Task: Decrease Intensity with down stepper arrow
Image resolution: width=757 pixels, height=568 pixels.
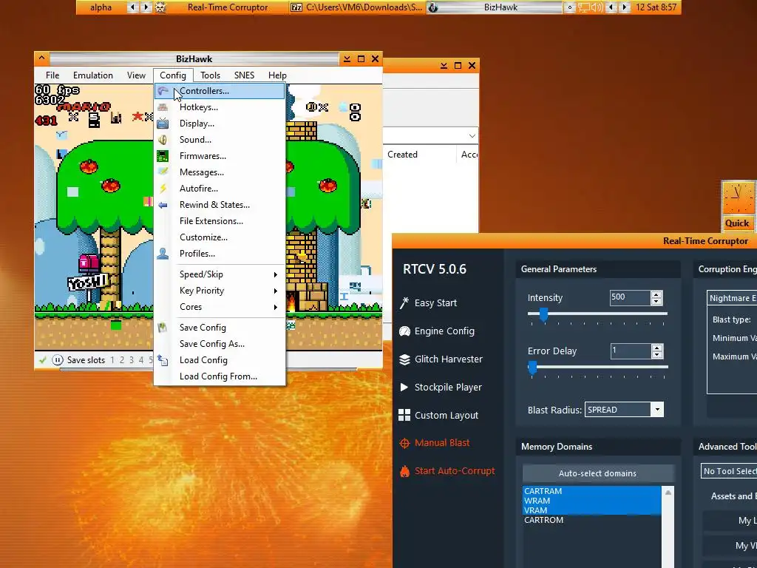Action: [656, 302]
